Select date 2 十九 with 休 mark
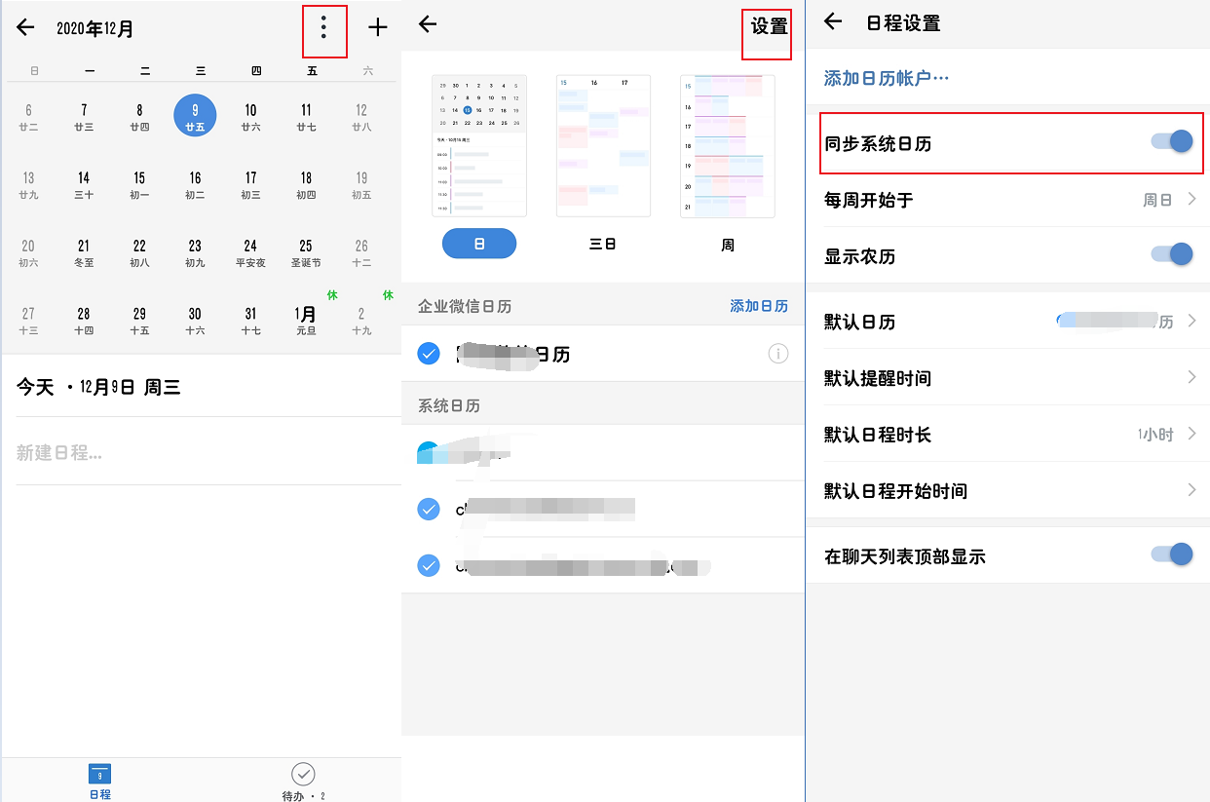The image size is (1210, 802). (361, 321)
